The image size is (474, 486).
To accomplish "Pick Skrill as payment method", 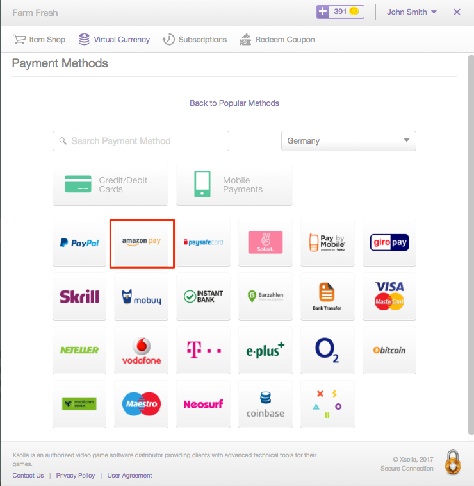I will pos(79,296).
